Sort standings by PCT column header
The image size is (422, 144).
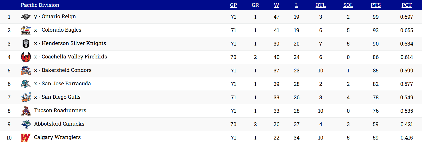click(x=406, y=5)
